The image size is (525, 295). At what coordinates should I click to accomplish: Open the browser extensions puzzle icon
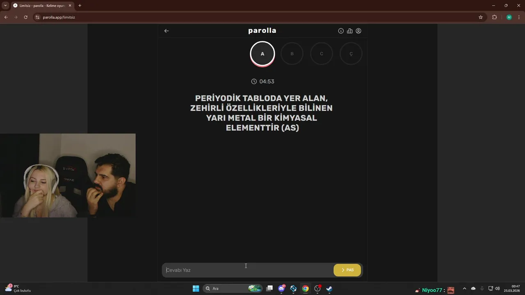[494, 17]
